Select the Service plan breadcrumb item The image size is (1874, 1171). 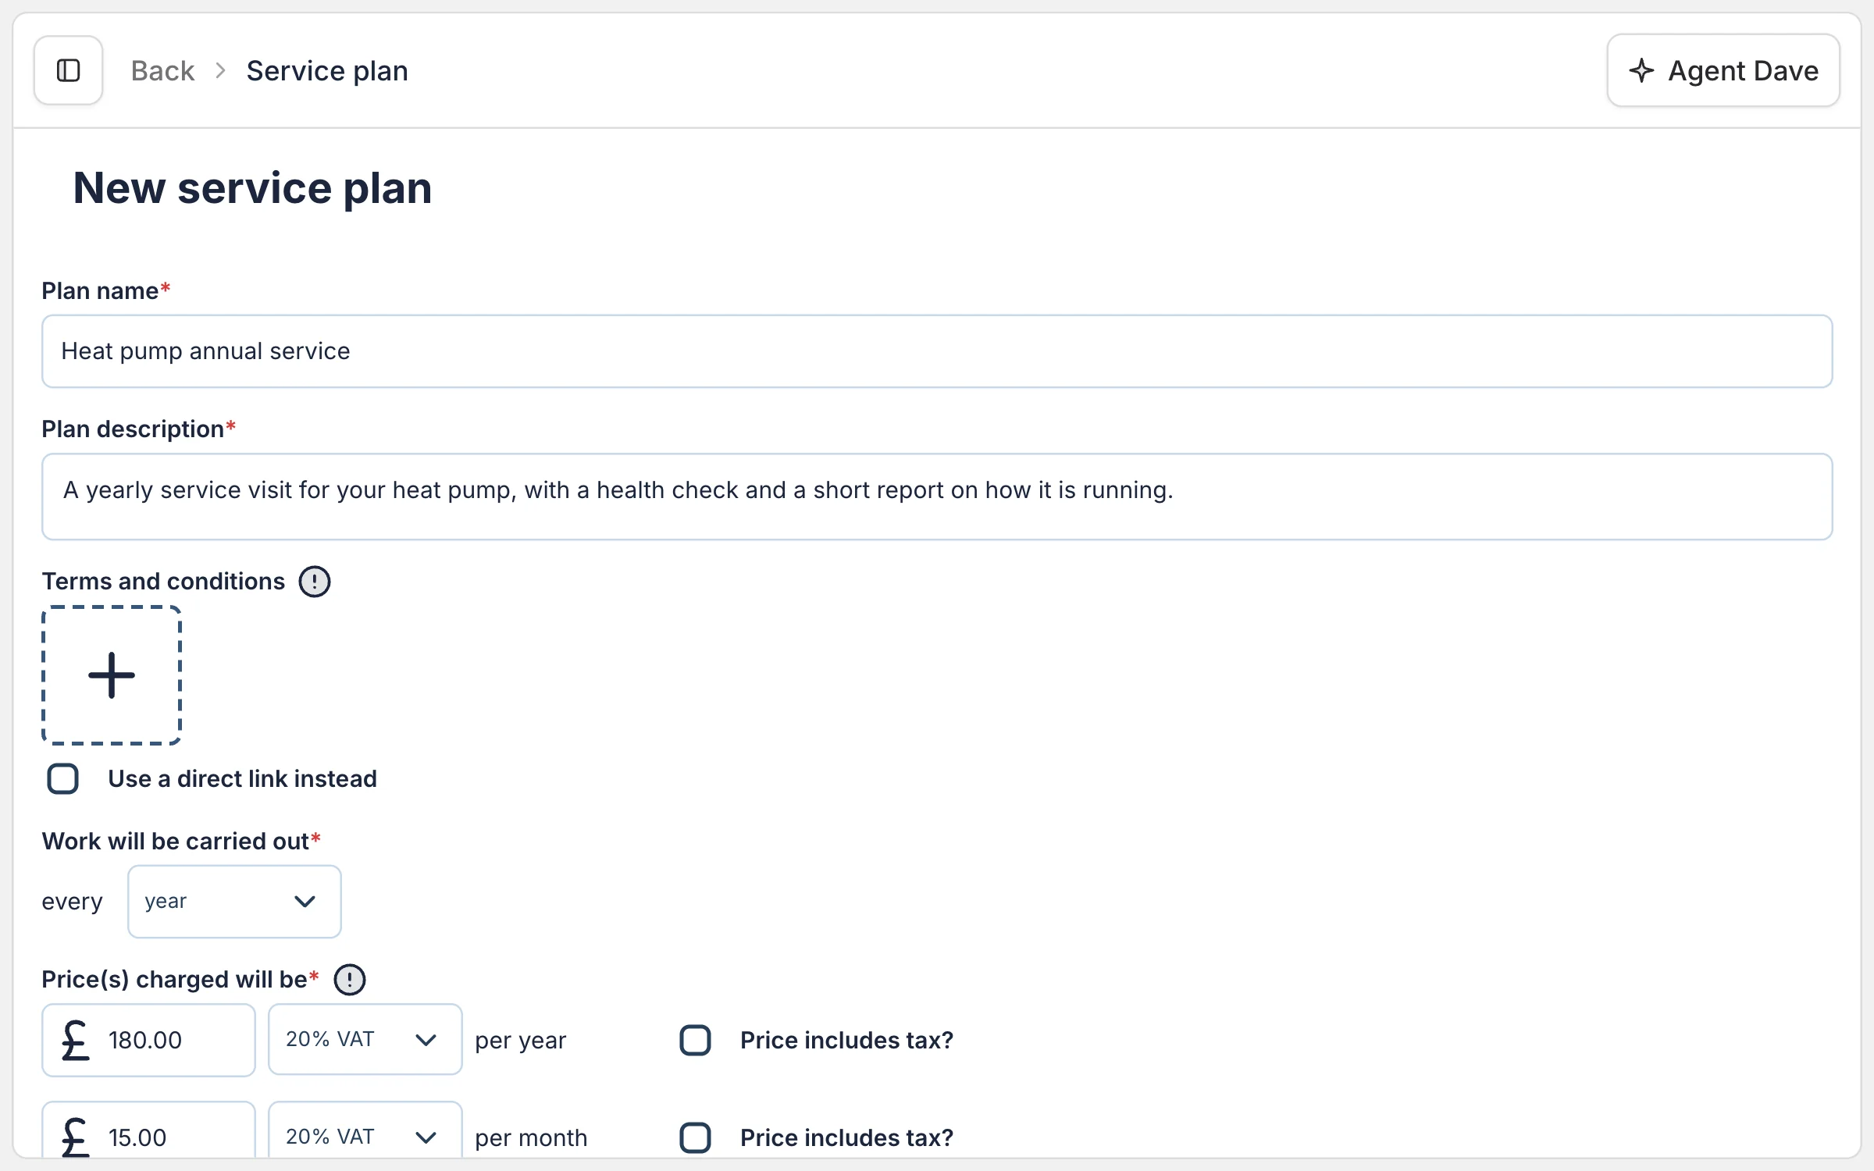(327, 71)
